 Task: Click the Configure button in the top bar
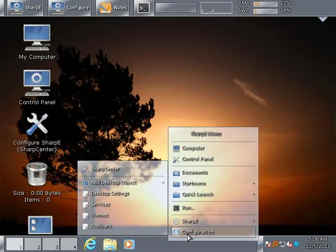[x=70, y=8]
